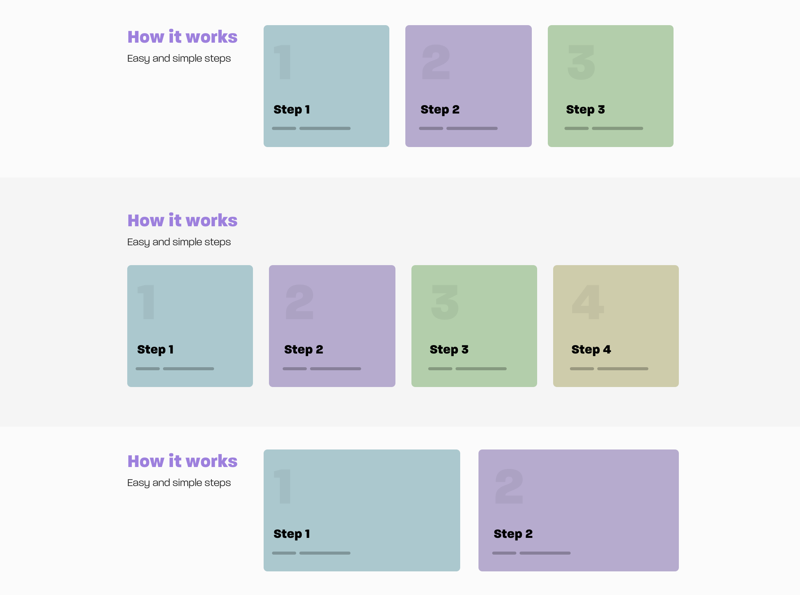Select the Step 1 label in the four-card row
Image resolution: width=800 pixels, height=595 pixels.
click(x=155, y=349)
